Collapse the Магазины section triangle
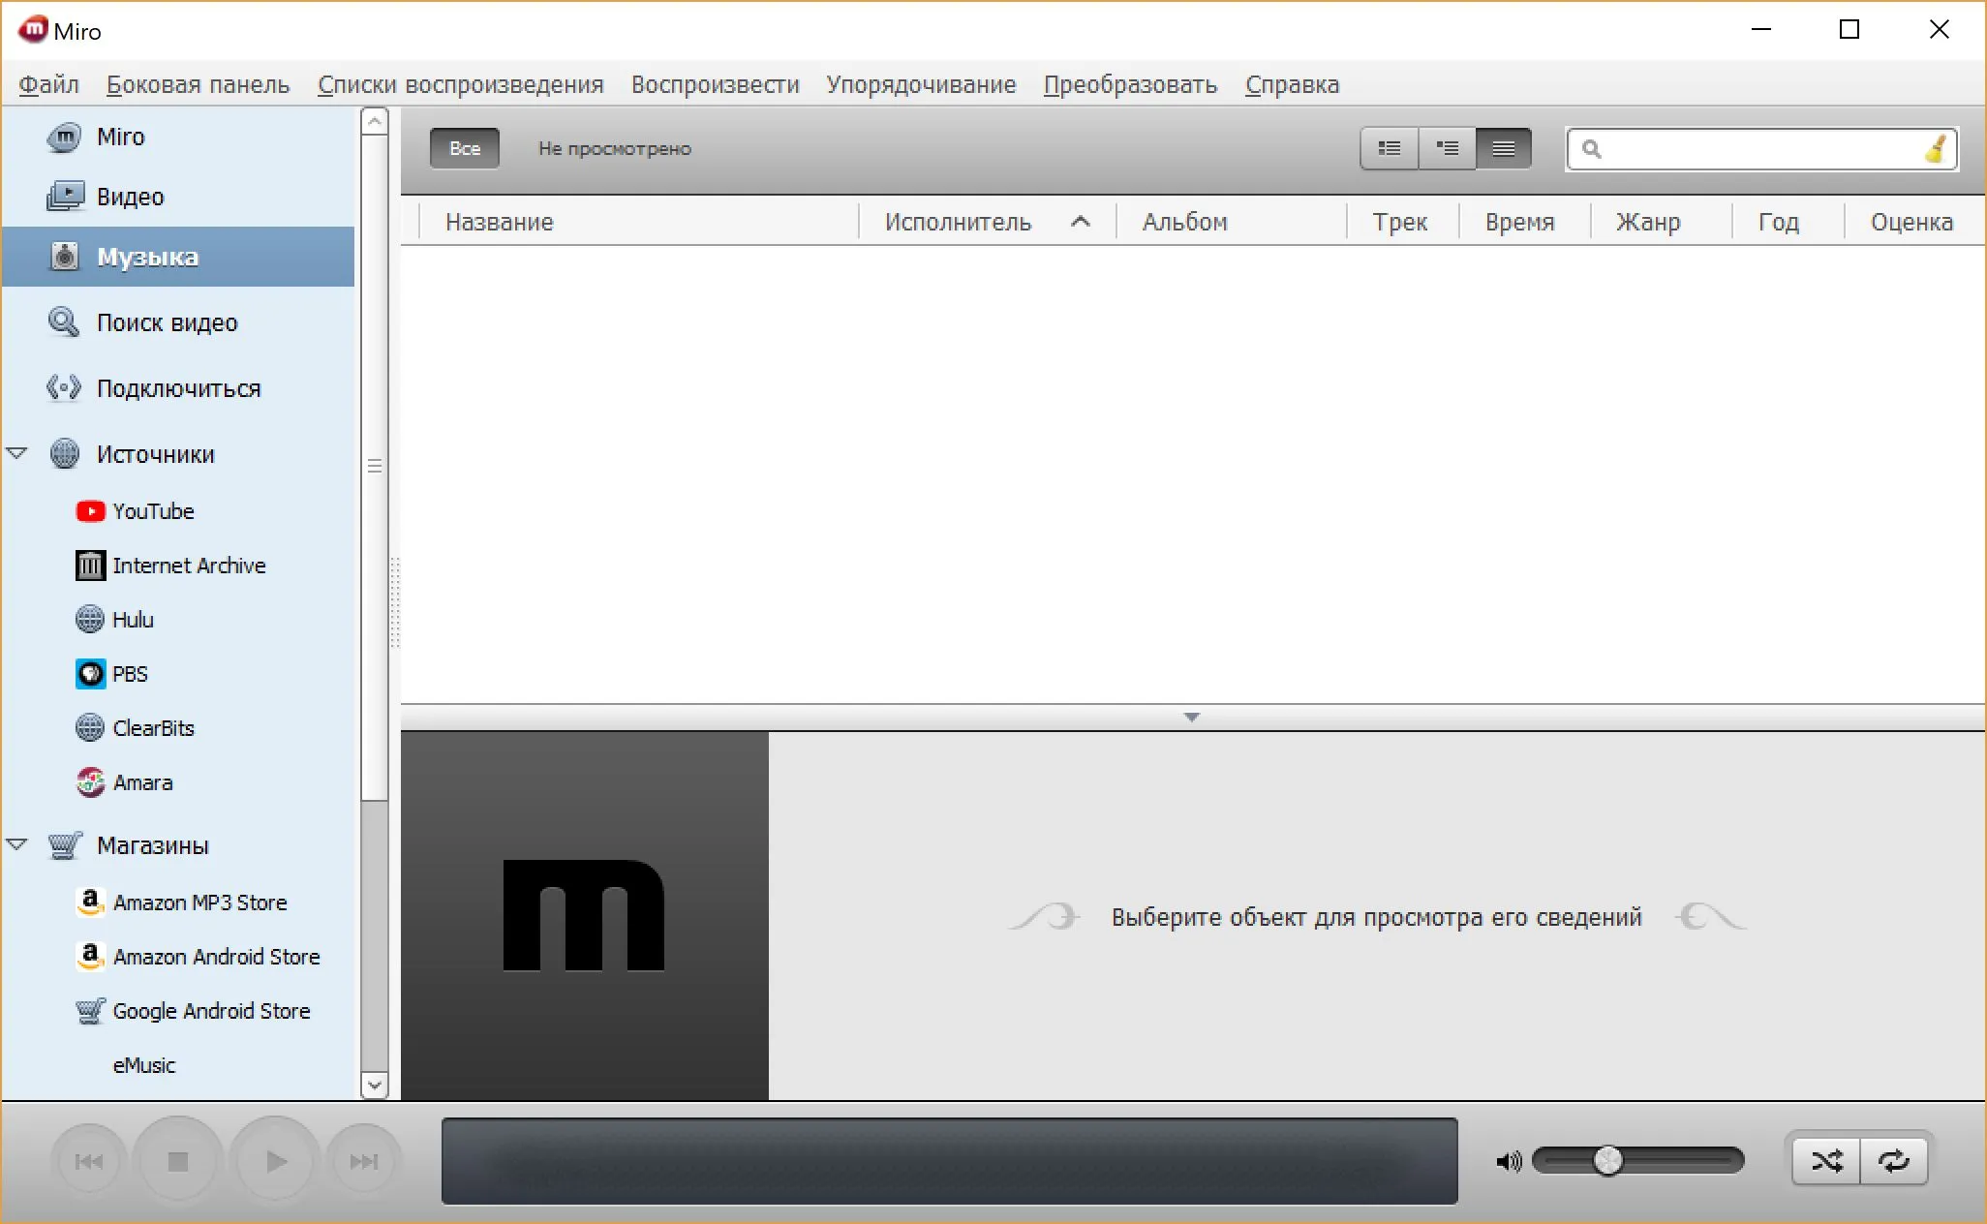The image size is (1987, 1224). [16, 844]
